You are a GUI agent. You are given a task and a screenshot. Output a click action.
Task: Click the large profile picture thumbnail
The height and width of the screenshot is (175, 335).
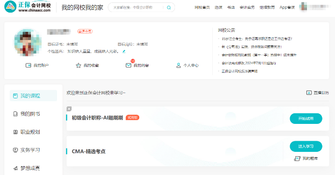[x=28, y=42]
